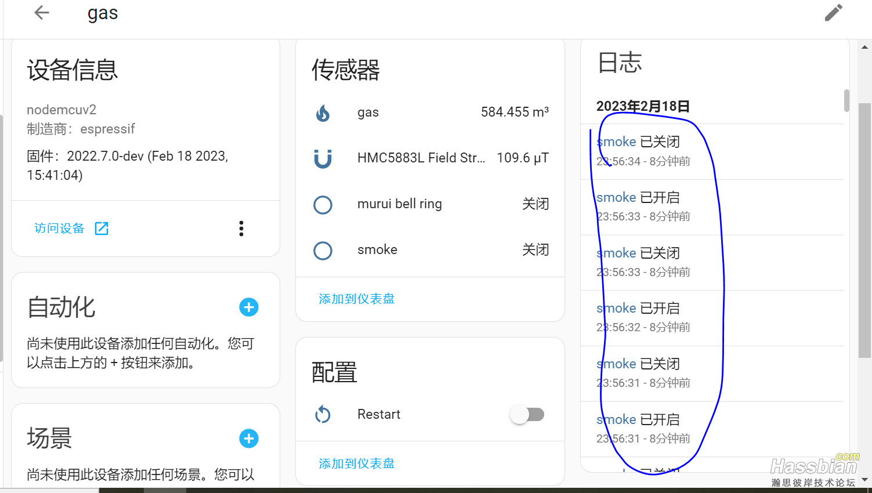Click the external-link icon beside 访问设备

pos(102,229)
